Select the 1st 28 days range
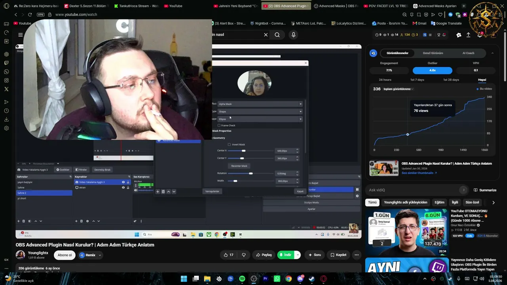Image resolution: width=507 pixels, height=285 pixels. [x=451, y=80]
